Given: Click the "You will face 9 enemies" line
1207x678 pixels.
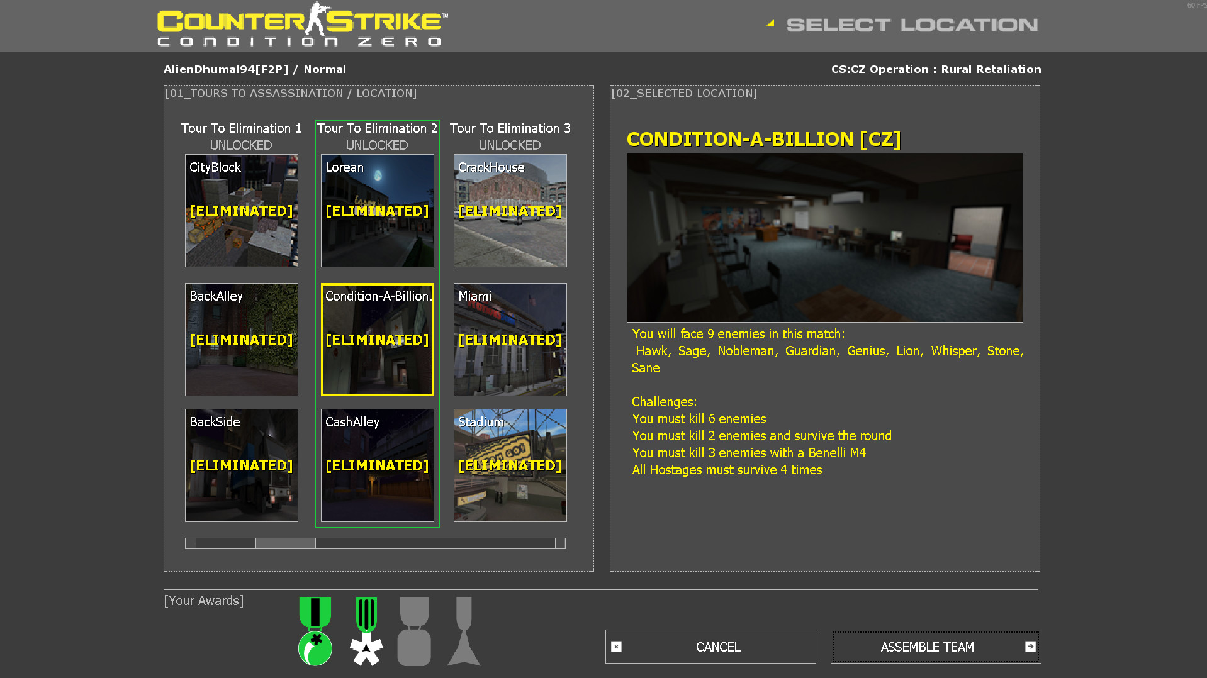Looking at the screenshot, I should click(x=738, y=334).
